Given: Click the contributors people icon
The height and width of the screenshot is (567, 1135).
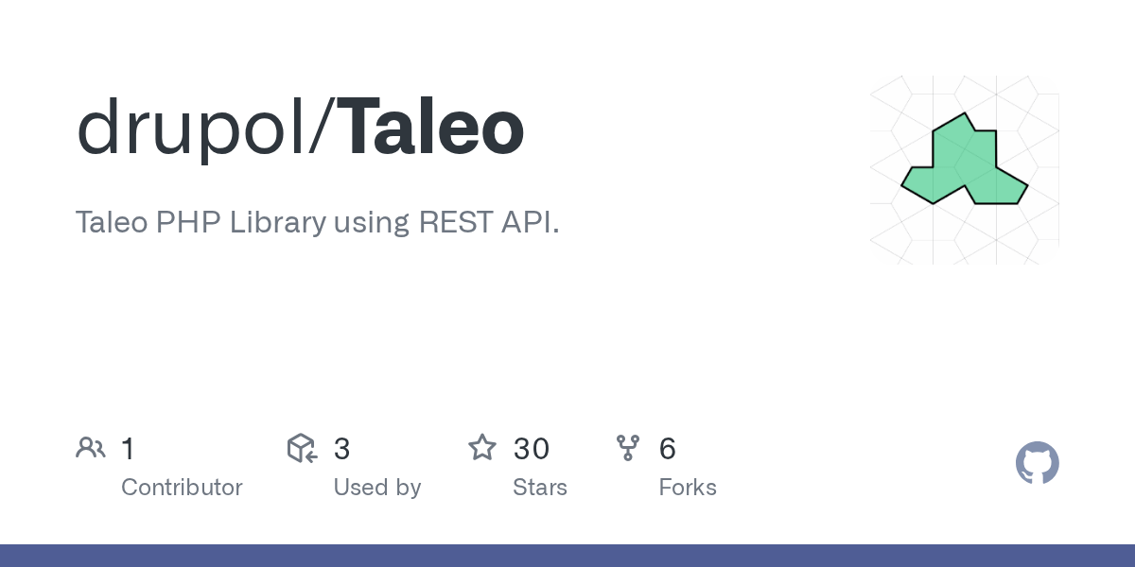Looking at the screenshot, I should click(x=91, y=448).
